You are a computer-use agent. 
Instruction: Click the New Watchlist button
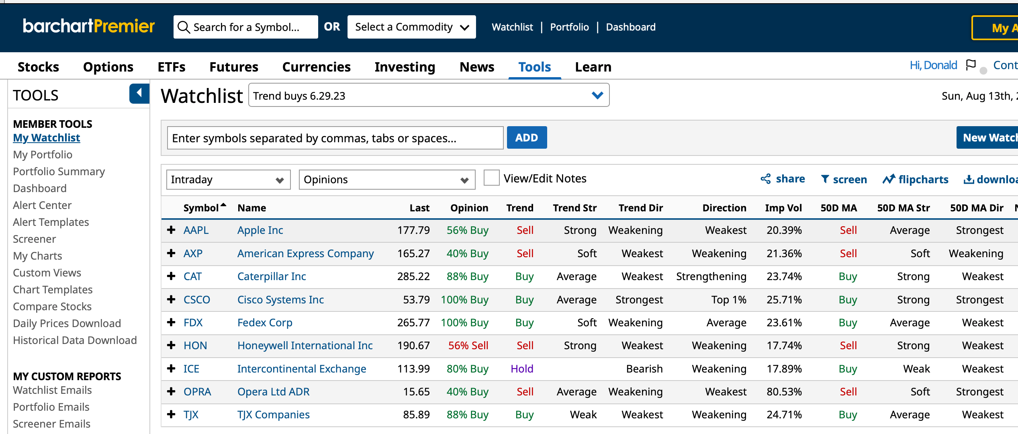(x=987, y=137)
